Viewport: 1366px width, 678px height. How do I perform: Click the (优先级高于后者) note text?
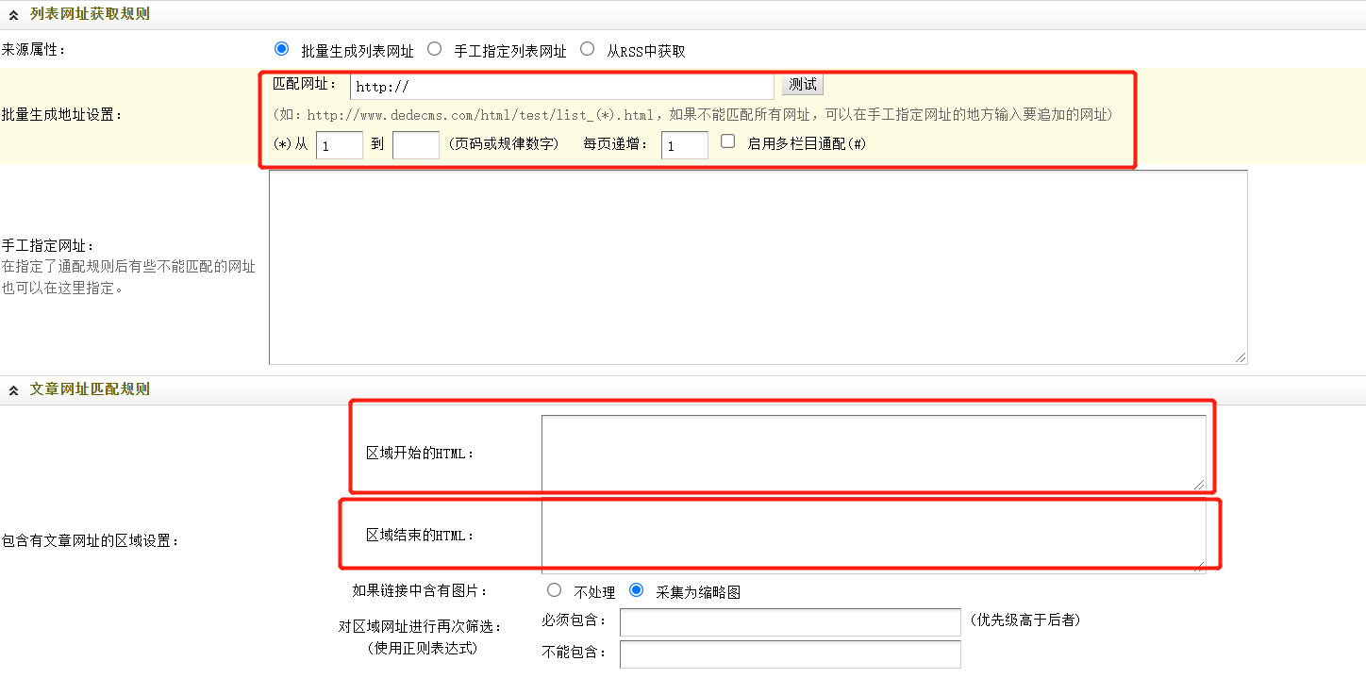click(x=1024, y=620)
